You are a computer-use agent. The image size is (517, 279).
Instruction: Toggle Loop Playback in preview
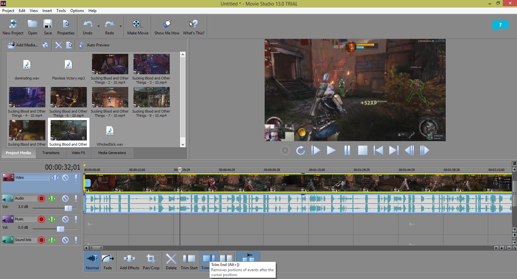(x=300, y=150)
